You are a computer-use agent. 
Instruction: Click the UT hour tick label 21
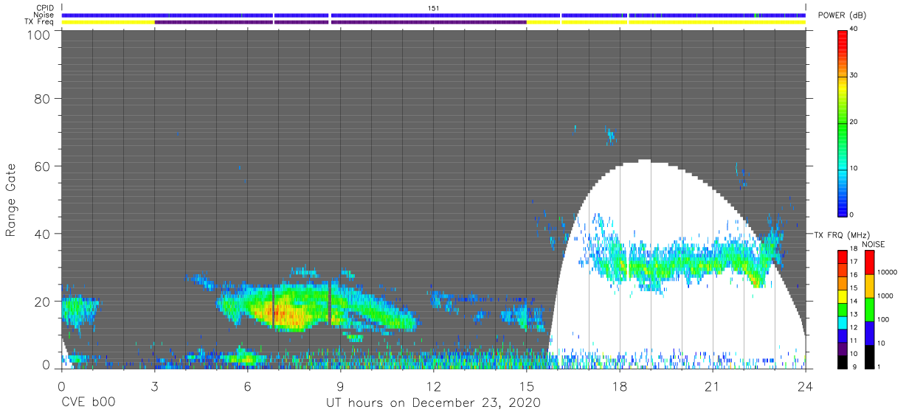[x=712, y=386]
